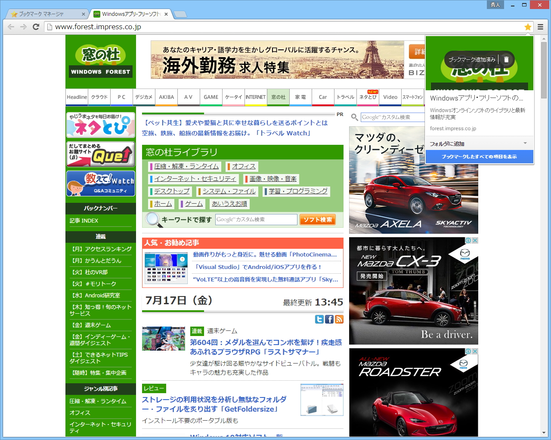Image resolution: width=551 pixels, height=440 pixels.
Task: Open the Chrome menu hamburger icon
Action: [540, 27]
